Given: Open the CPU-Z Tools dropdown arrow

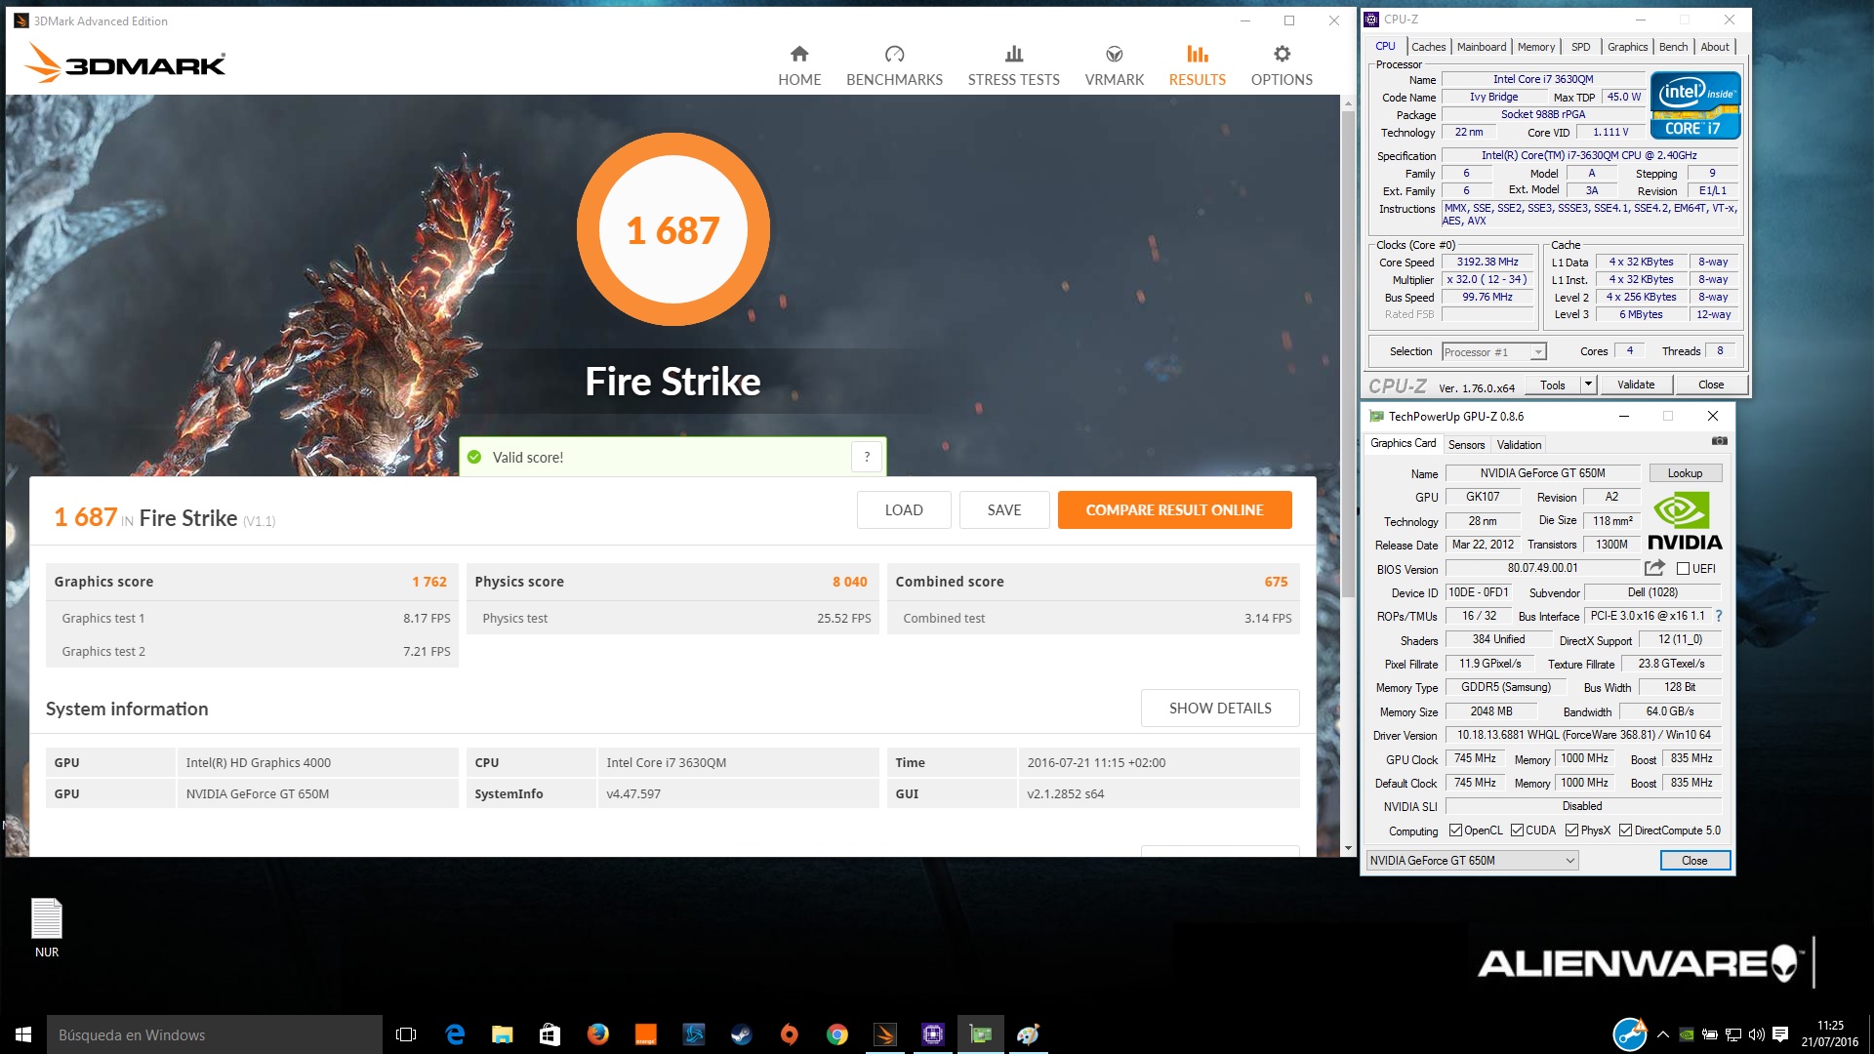Looking at the screenshot, I should tap(1588, 385).
